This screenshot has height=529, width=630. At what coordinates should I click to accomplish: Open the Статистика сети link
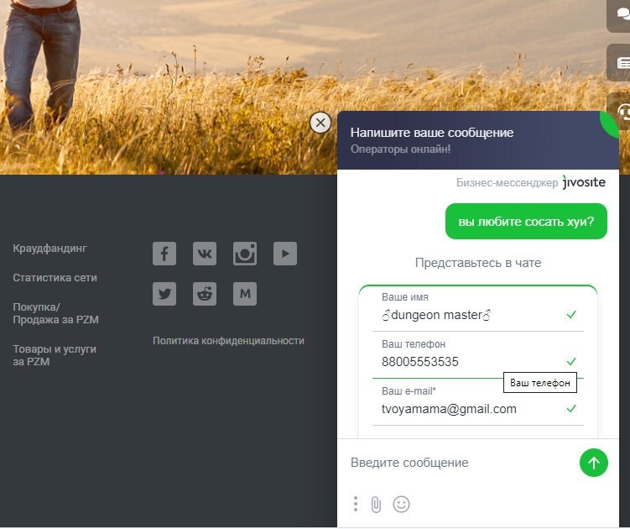55,278
